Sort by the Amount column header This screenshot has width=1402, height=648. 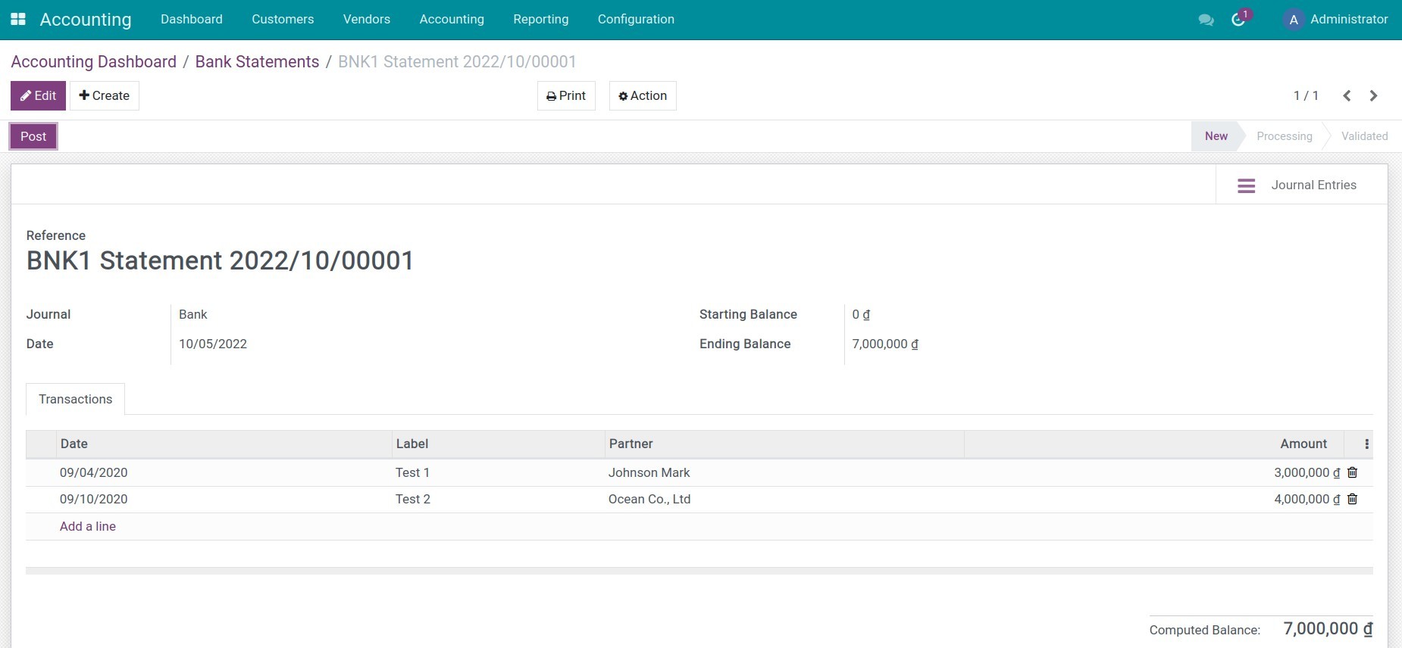pos(1153,444)
